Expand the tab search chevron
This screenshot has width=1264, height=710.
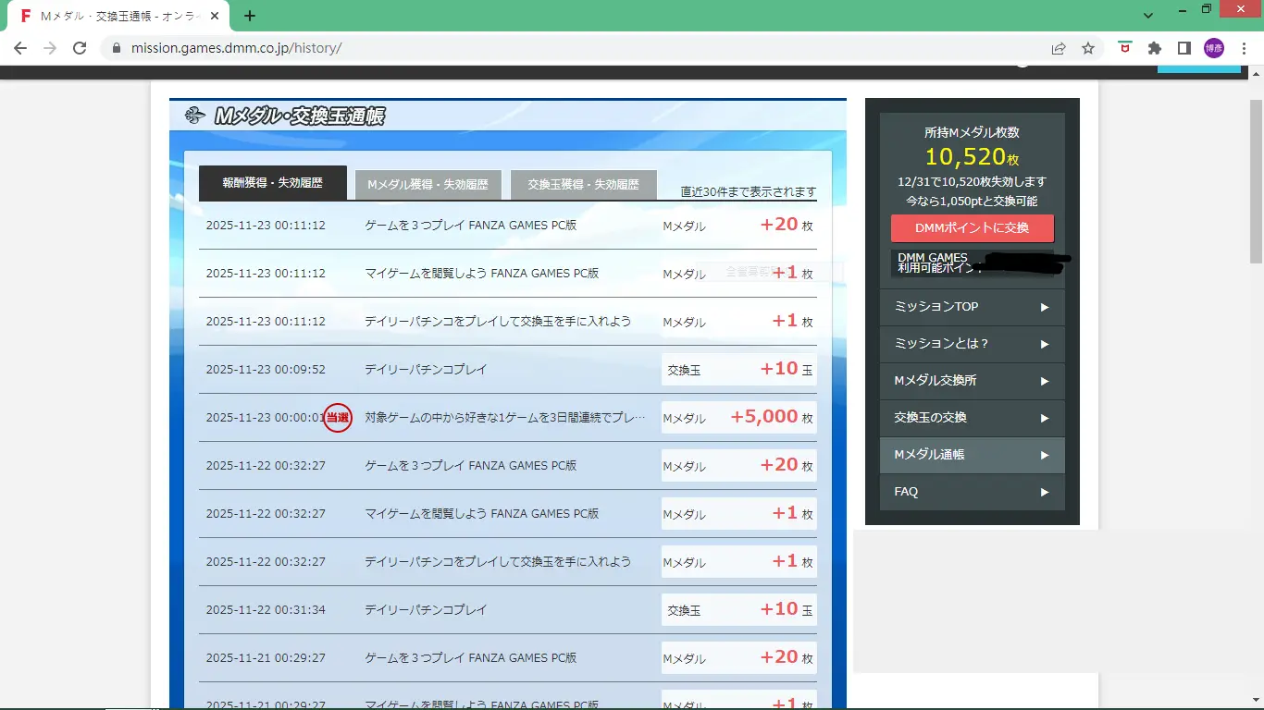(x=1148, y=16)
